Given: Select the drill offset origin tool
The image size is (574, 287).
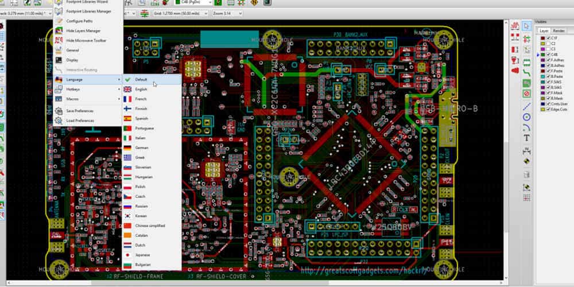Looking at the screenshot, I should tap(526, 187).
